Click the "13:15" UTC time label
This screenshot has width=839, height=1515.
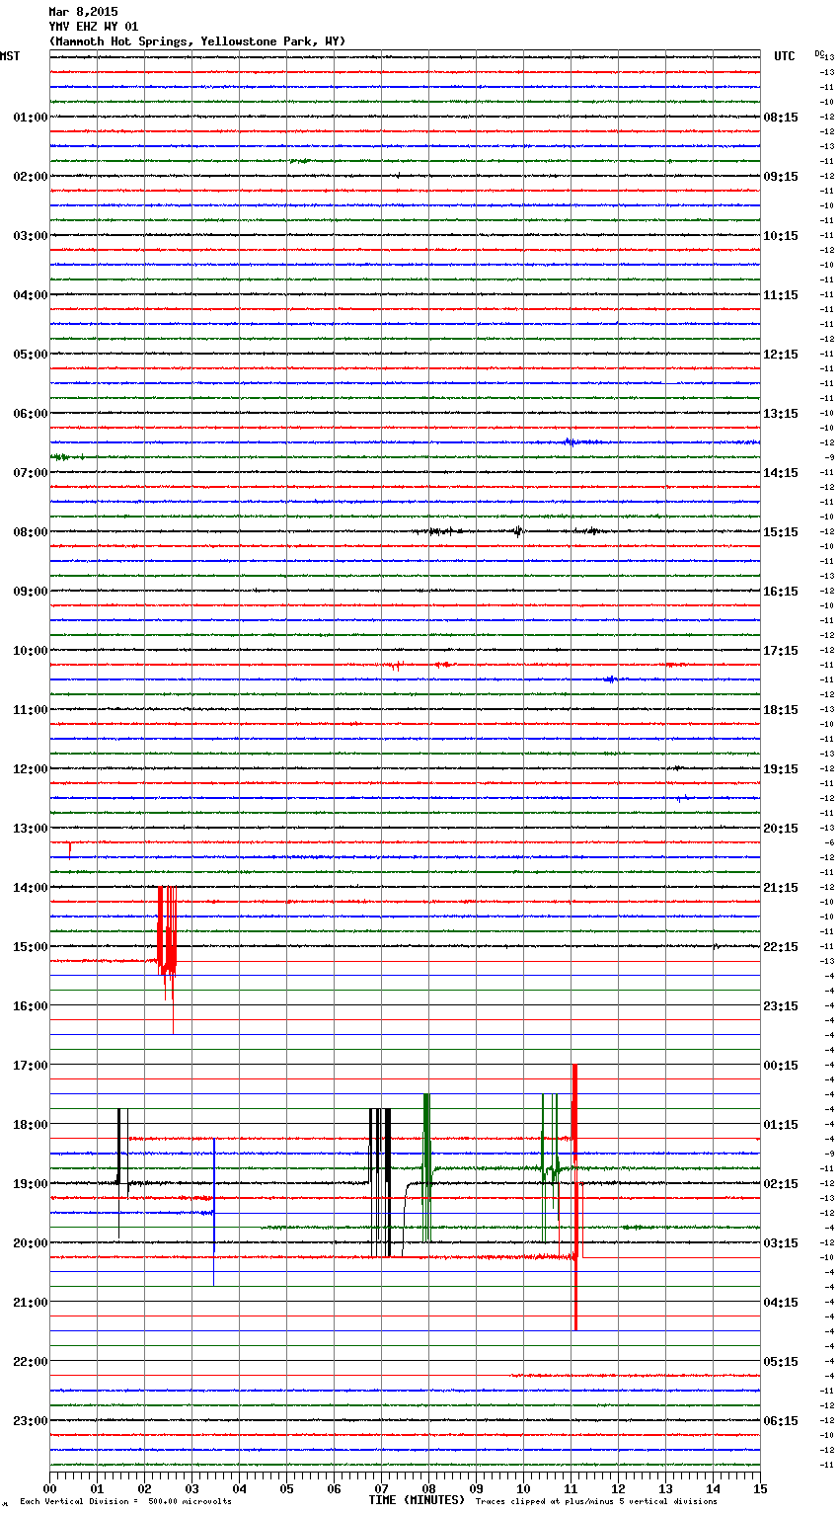point(780,413)
